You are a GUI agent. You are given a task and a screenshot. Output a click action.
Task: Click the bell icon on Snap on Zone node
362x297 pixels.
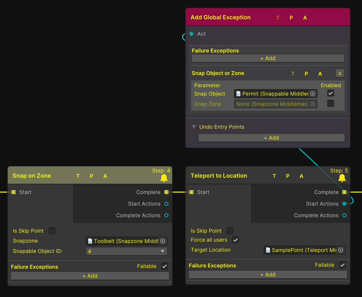click(x=164, y=178)
